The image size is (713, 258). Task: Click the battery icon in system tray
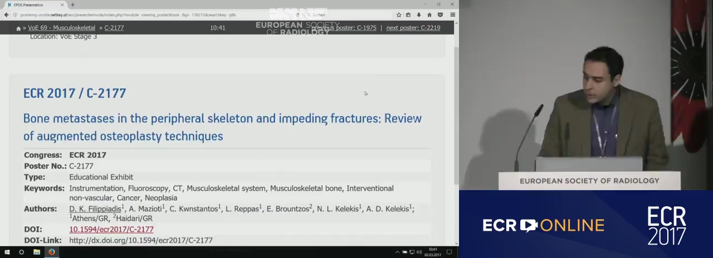tap(406, 252)
